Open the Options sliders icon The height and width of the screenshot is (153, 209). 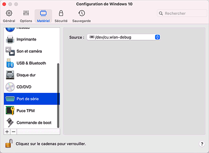[x=26, y=13]
